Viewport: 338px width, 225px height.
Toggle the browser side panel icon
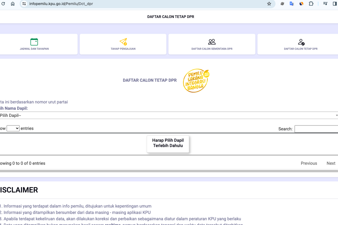coord(335,4)
